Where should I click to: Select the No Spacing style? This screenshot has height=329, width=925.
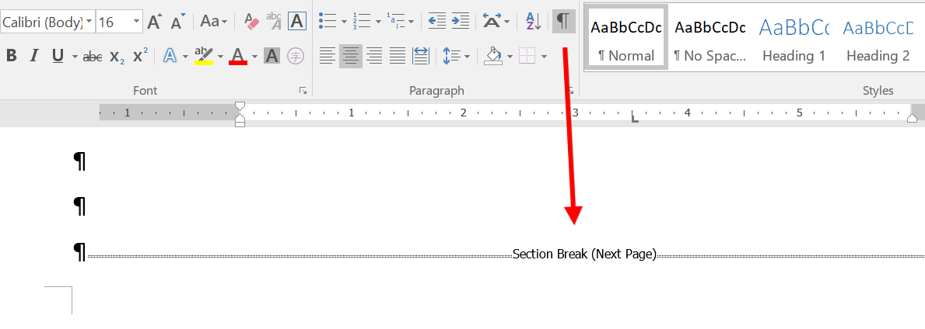pos(710,40)
